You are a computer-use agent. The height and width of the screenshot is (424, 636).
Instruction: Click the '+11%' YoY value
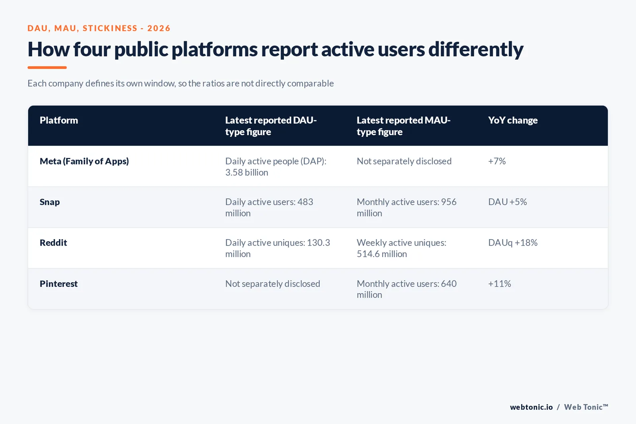[x=500, y=284]
